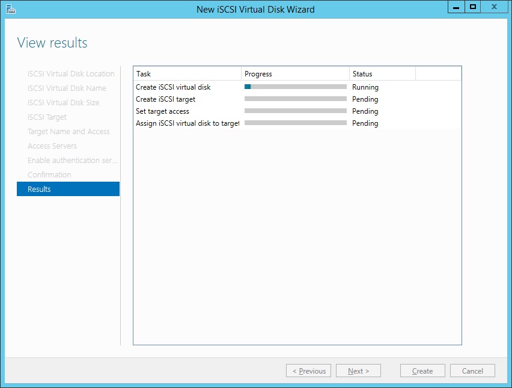Select the Create iSCSI target task row

pyautogui.click(x=165, y=99)
